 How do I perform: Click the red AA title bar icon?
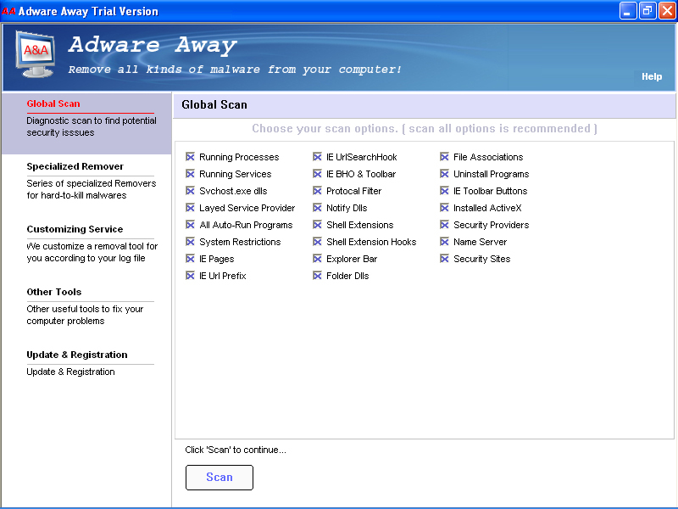pos(8,11)
